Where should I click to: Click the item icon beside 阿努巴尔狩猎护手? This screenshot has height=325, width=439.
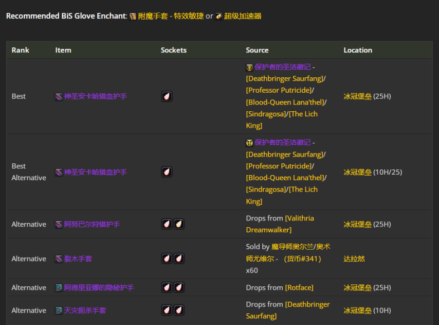59,225
